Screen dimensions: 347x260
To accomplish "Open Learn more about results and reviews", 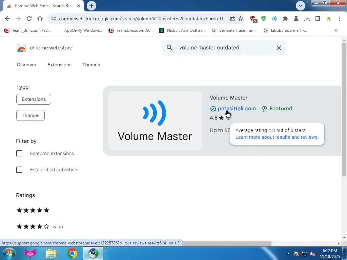I will 277,137.
